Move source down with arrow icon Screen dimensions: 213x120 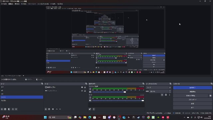pos(60,109)
